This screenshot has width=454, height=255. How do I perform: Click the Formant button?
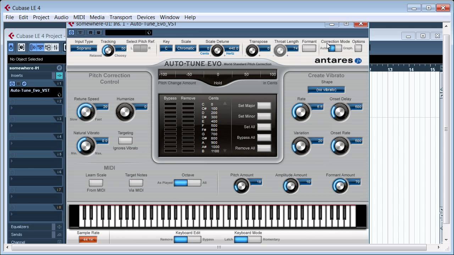[x=309, y=48]
